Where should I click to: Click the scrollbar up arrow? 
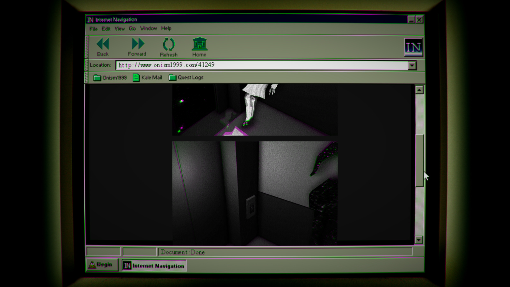[419, 90]
